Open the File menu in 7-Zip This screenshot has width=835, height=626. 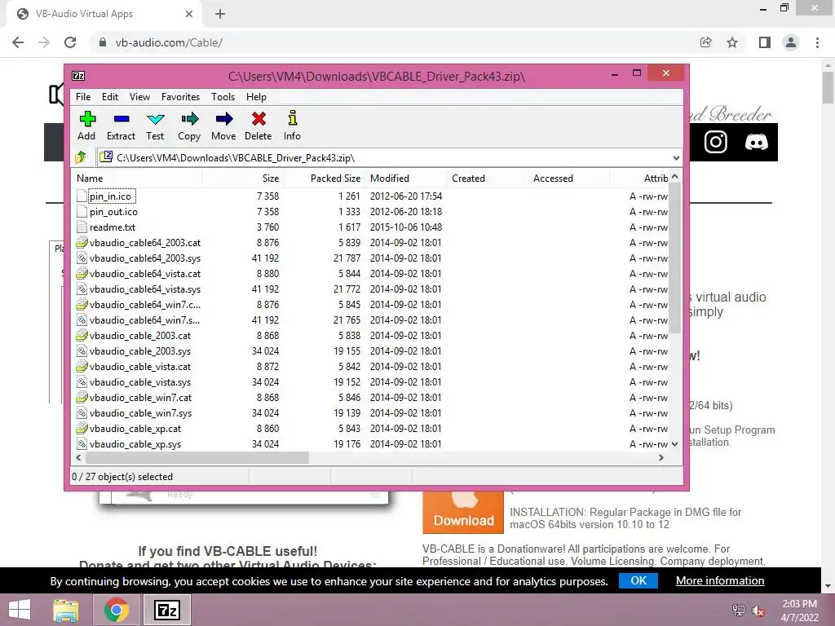(83, 97)
